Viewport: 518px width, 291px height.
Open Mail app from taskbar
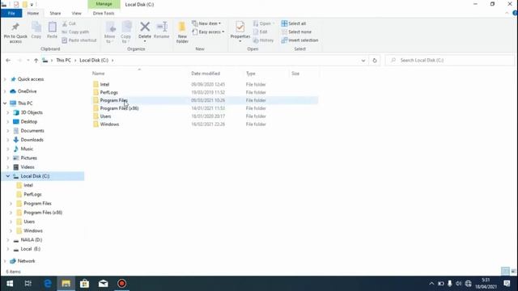click(x=103, y=284)
